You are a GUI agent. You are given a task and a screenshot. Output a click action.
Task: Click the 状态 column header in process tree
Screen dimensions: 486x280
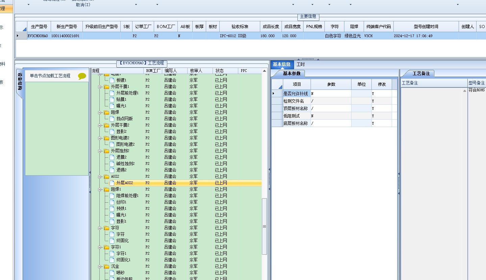(225, 71)
